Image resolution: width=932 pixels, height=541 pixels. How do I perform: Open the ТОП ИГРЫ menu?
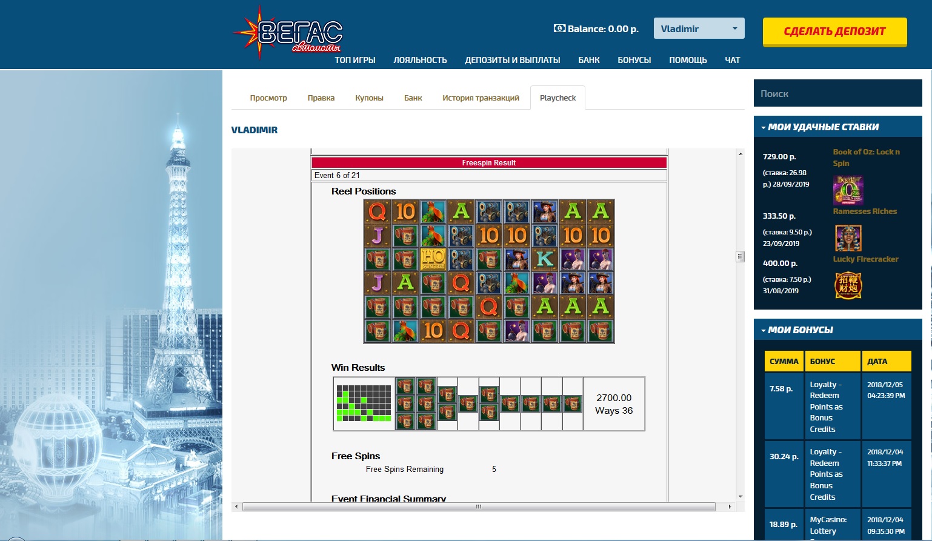(x=355, y=60)
